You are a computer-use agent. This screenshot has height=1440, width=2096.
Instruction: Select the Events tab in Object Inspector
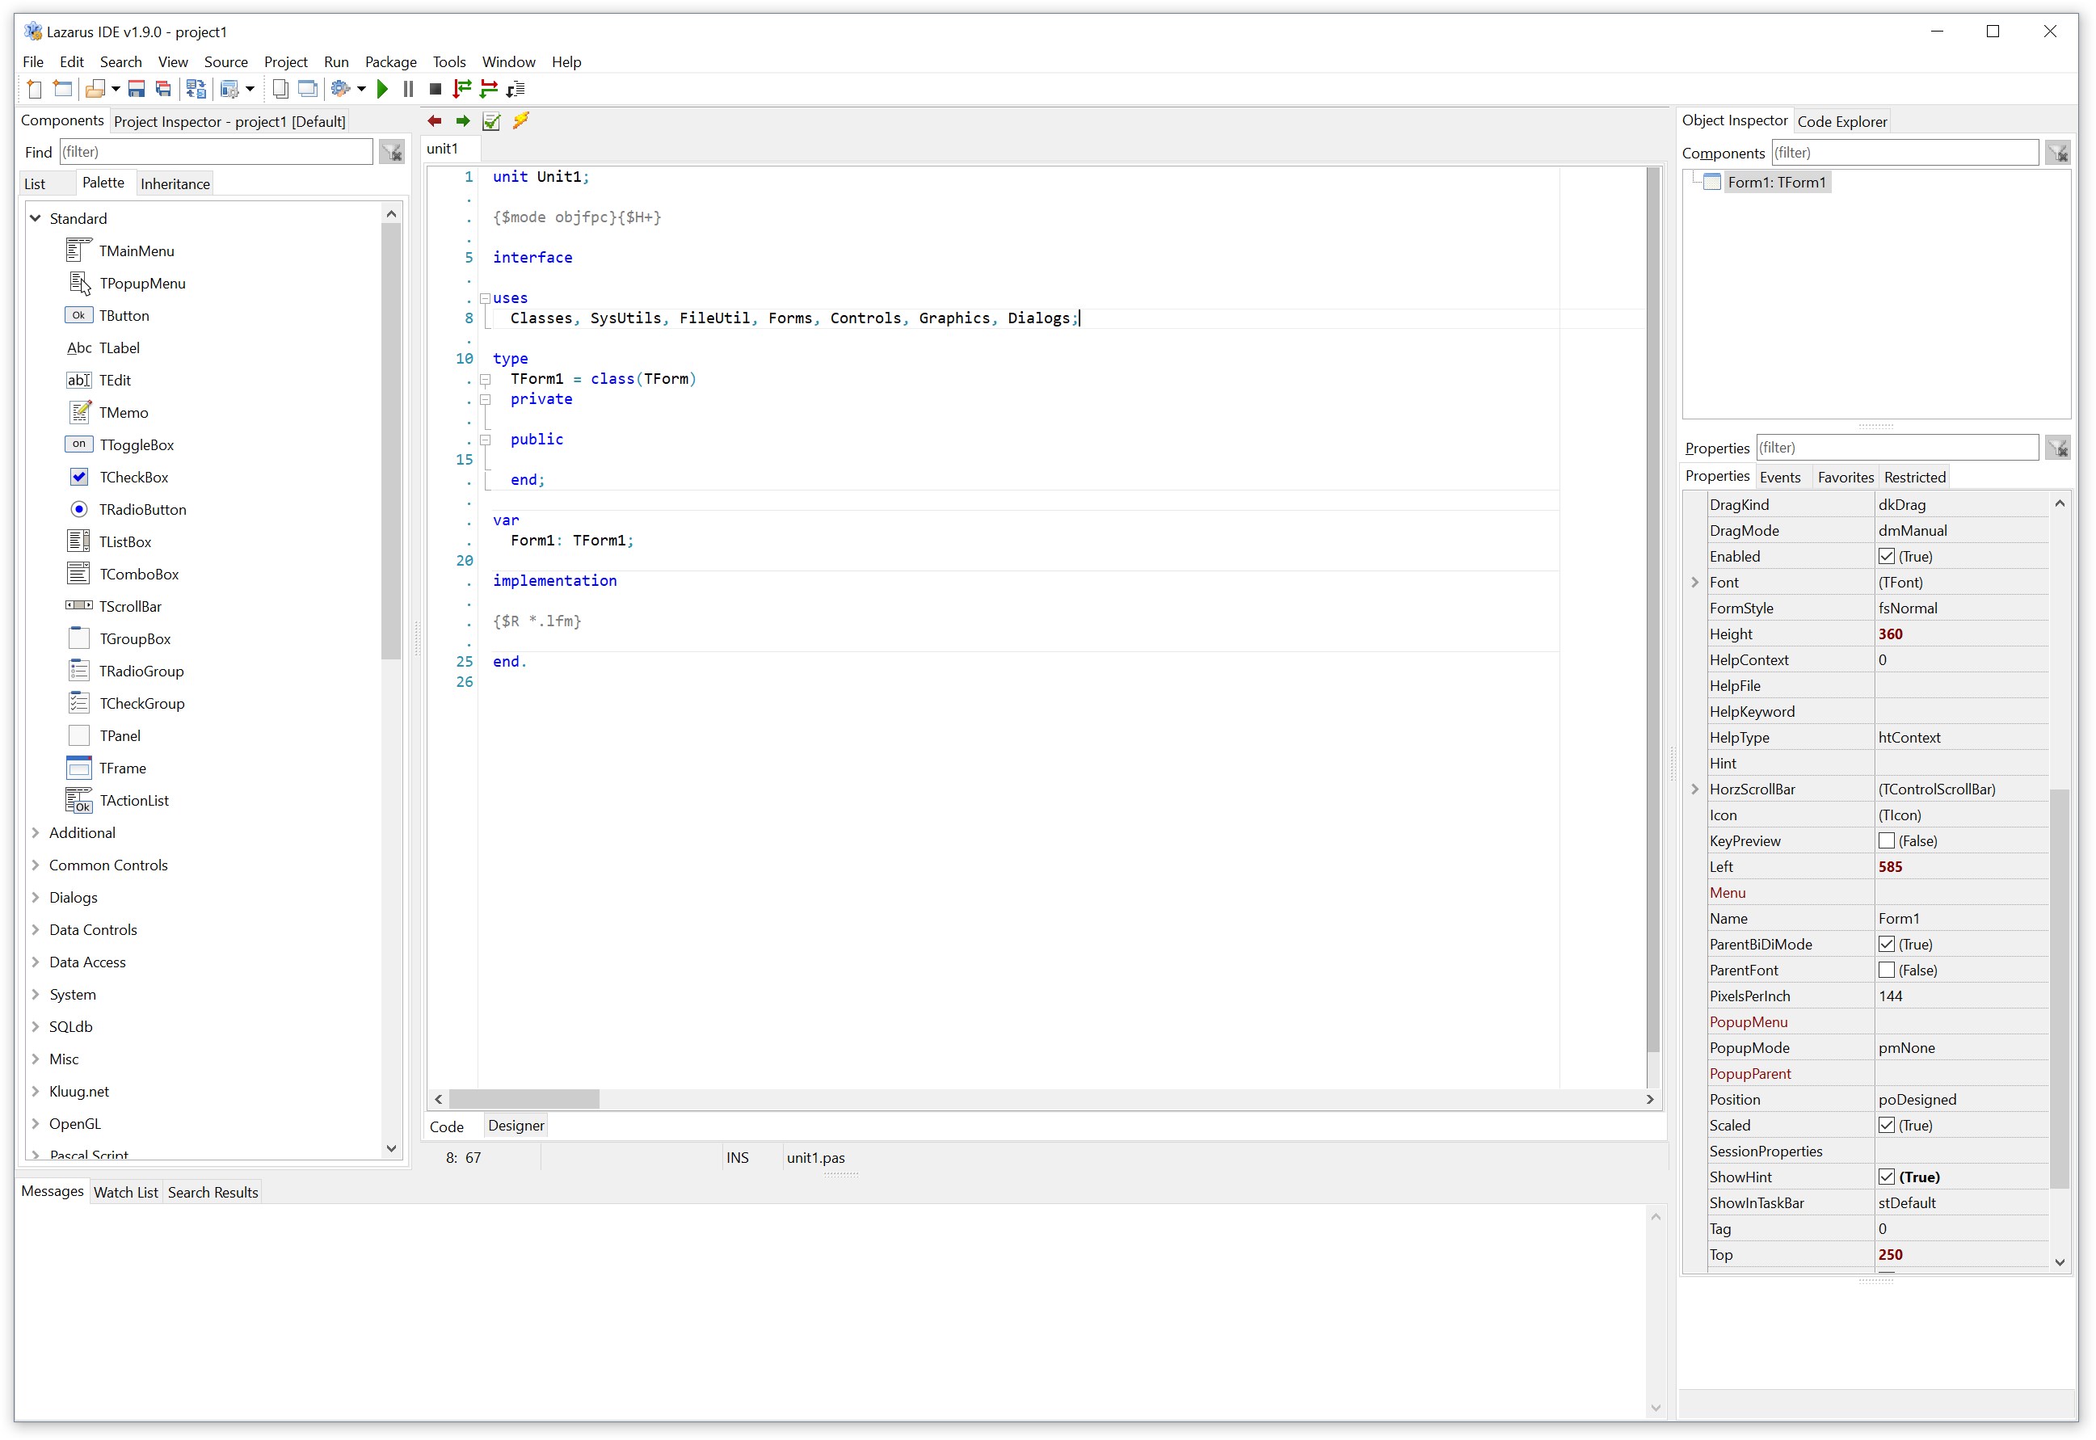[1778, 476]
